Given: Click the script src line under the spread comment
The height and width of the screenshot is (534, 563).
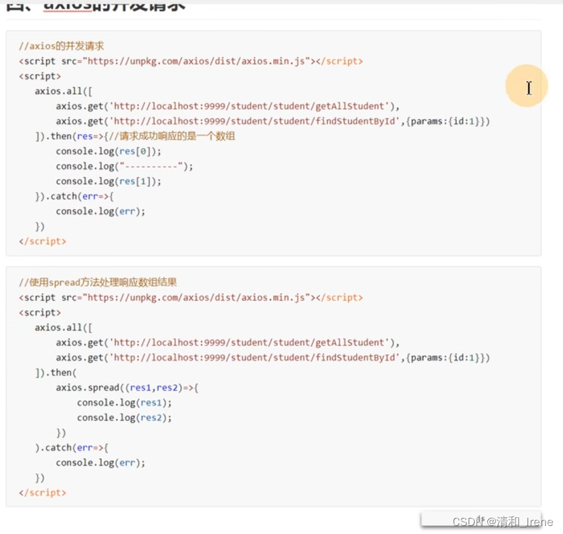Looking at the screenshot, I should click(191, 298).
